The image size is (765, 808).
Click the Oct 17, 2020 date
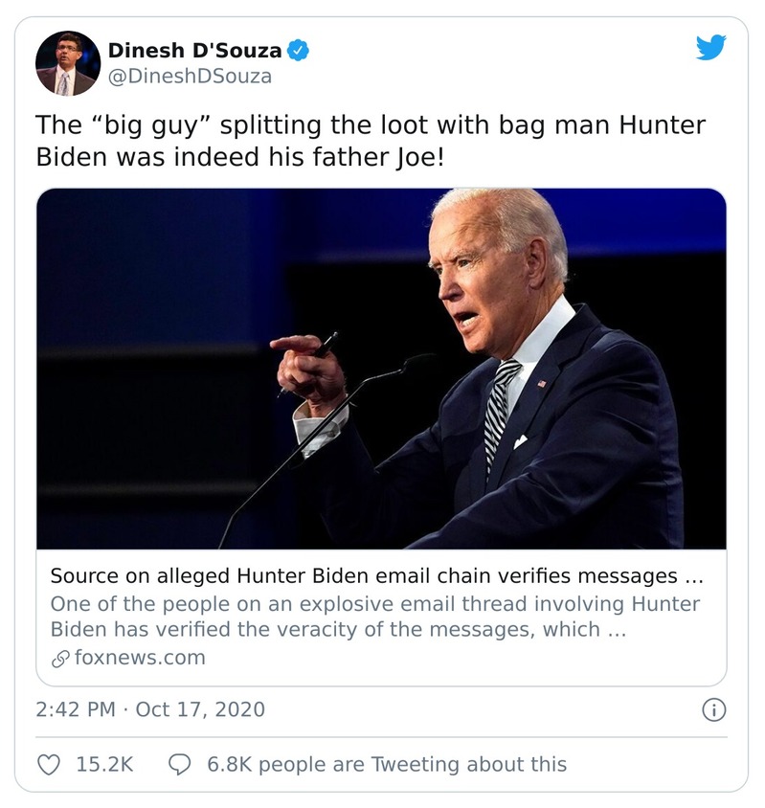pos(200,709)
